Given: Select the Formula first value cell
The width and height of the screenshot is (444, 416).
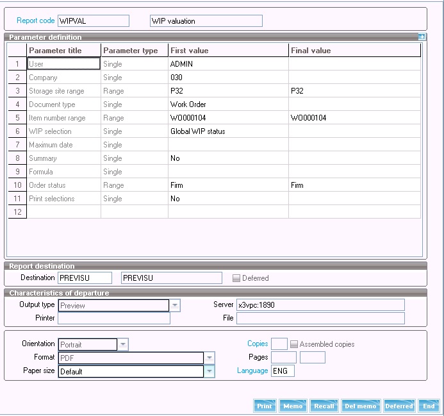Looking at the screenshot, I should [228, 171].
